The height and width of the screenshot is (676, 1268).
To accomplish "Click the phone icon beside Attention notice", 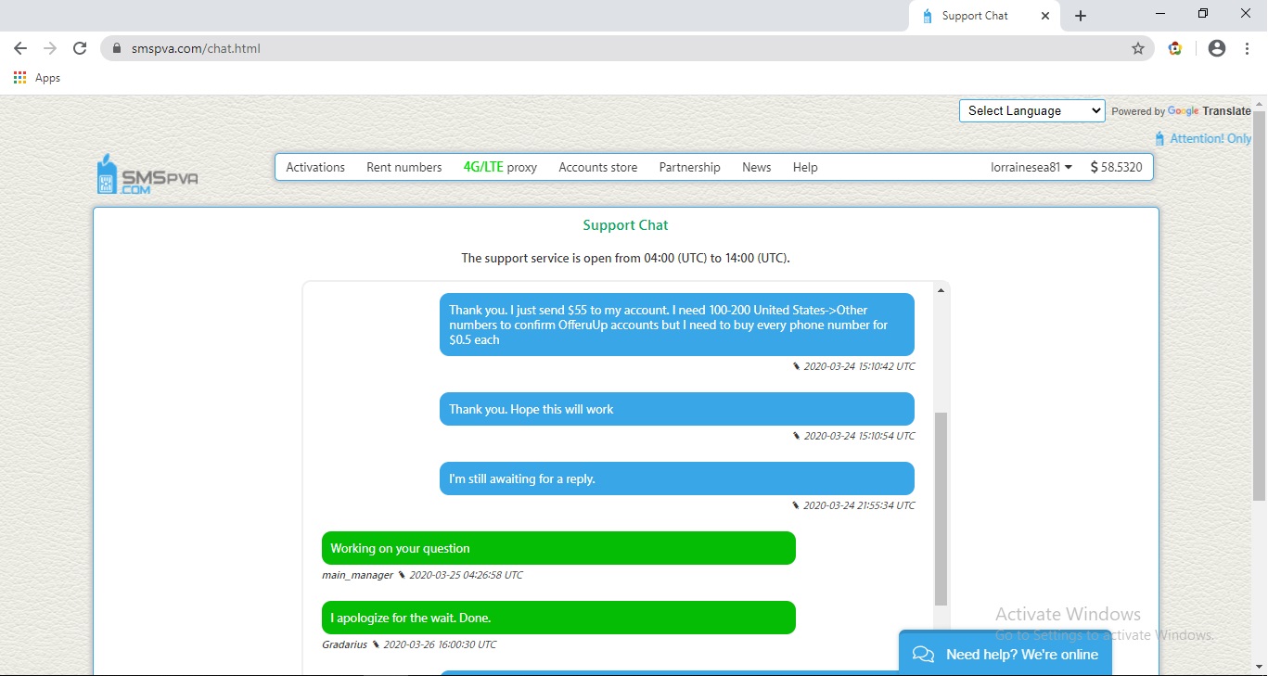I will point(1159,138).
